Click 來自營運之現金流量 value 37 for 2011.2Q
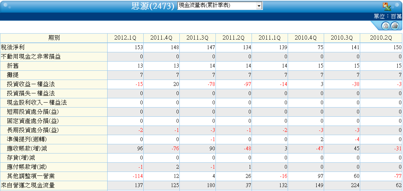Screen dimensions: 403x191 (x=248, y=186)
